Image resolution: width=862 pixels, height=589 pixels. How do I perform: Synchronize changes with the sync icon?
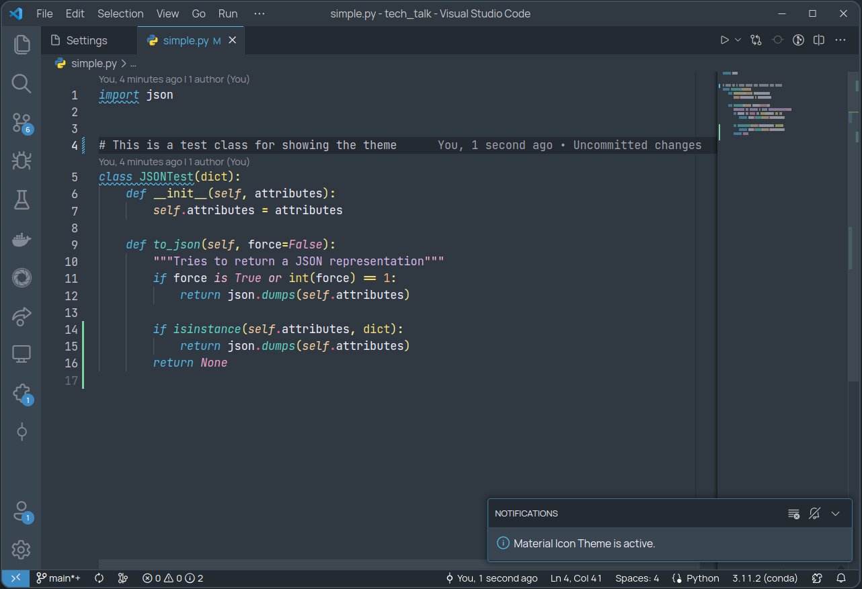coord(100,578)
